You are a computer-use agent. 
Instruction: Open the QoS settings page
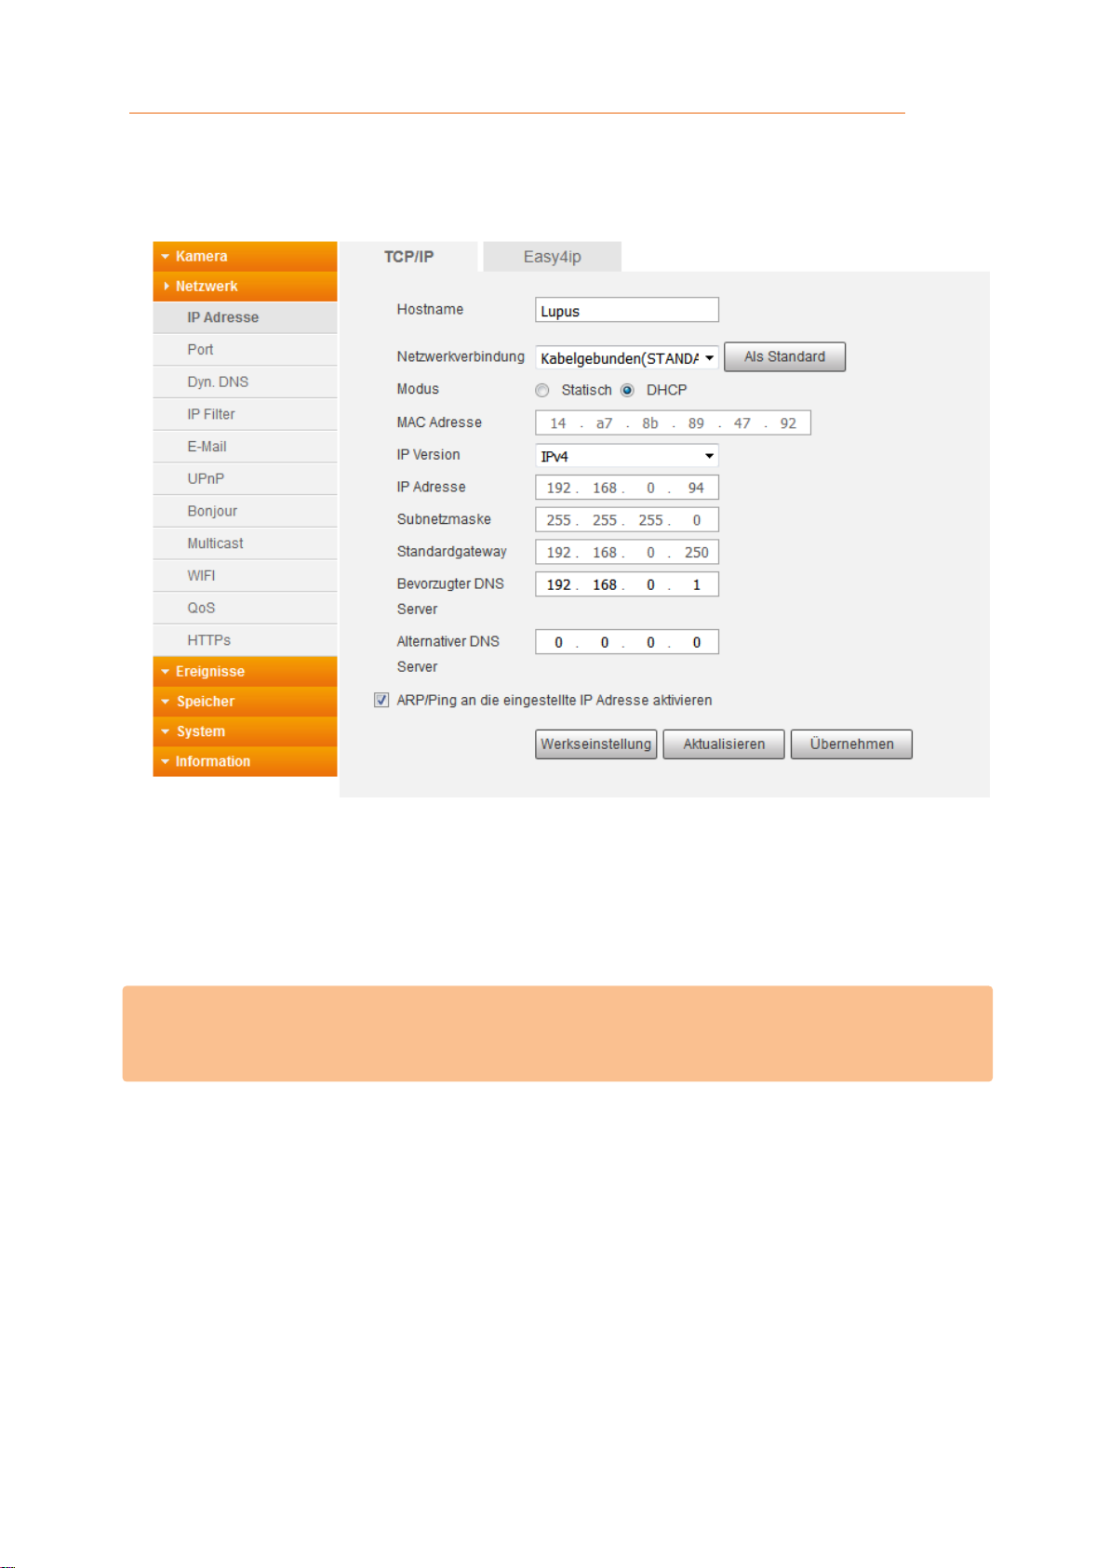245,608
